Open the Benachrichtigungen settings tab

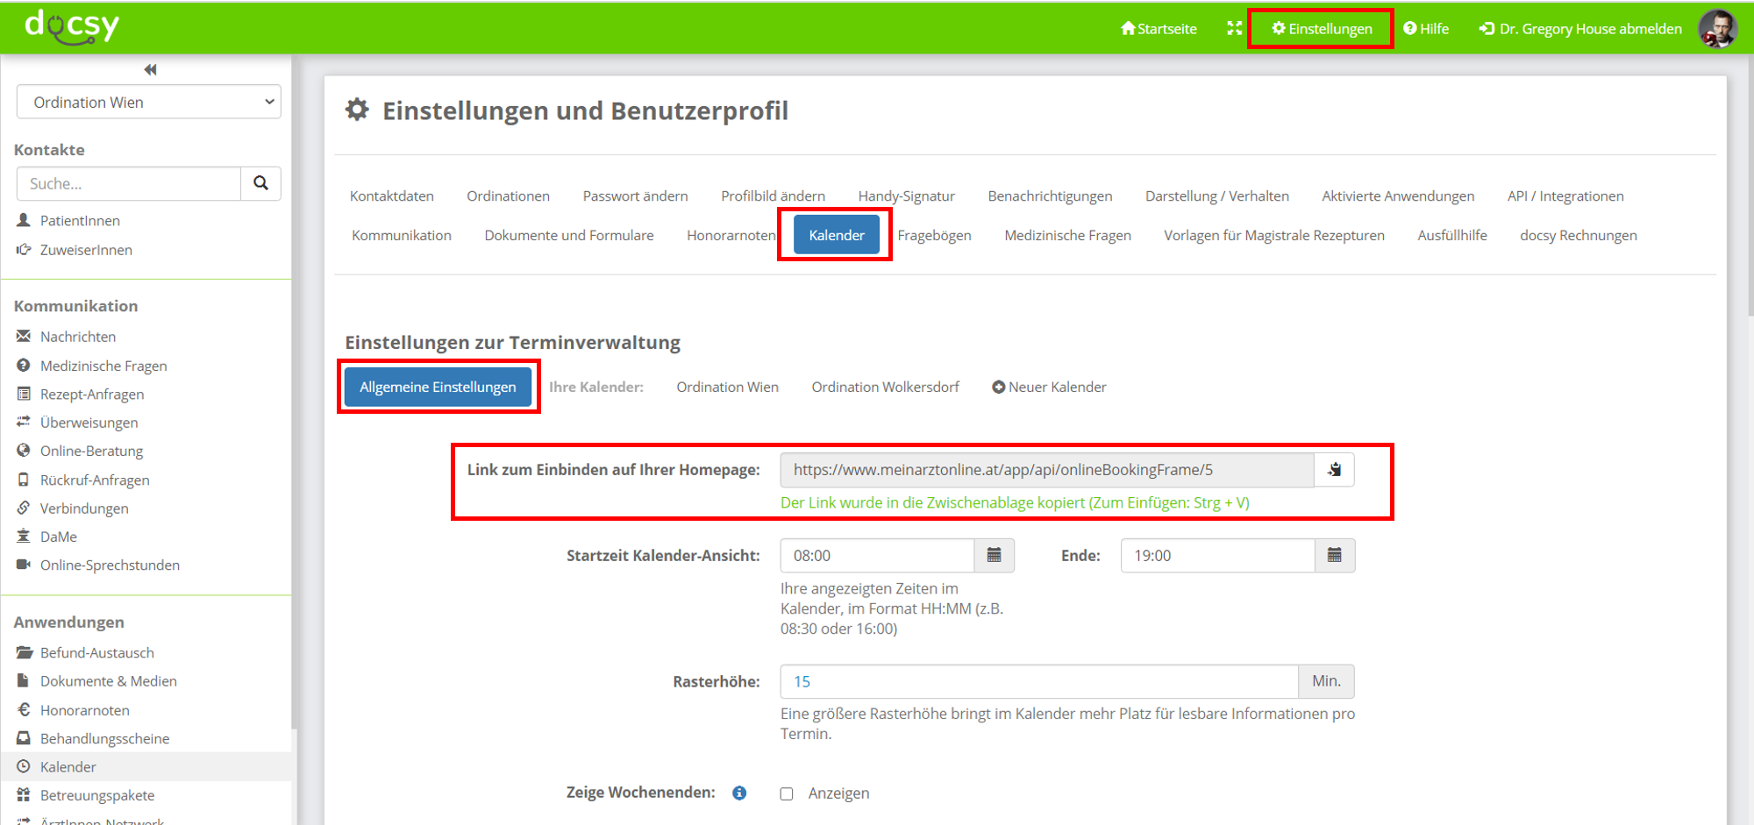pyautogui.click(x=1050, y=196)
